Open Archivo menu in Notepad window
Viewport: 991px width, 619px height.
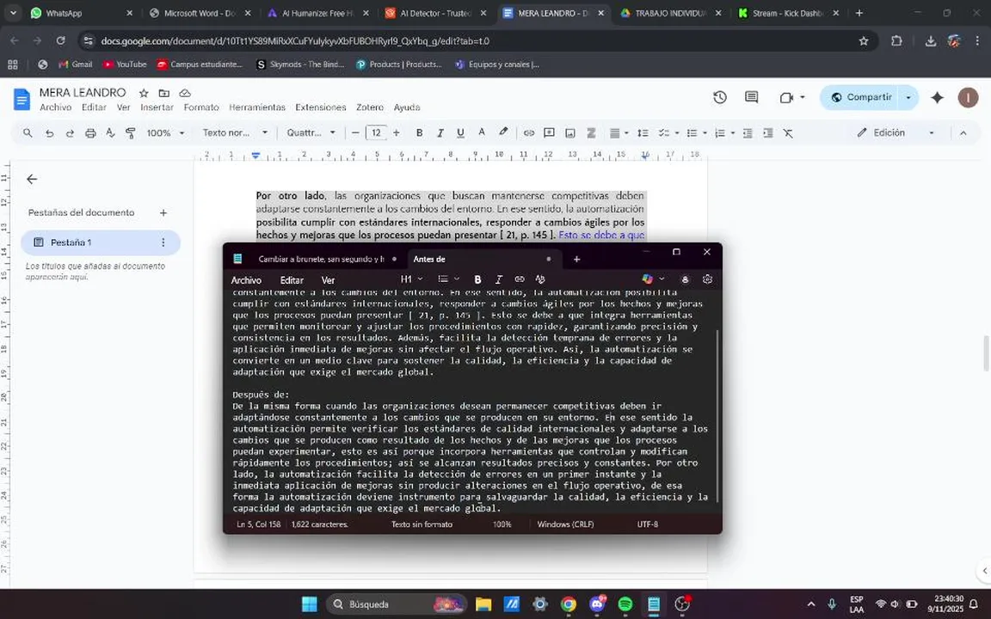click(x=246, y=279)
